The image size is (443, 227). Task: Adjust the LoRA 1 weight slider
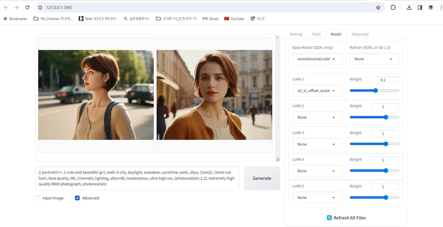tap(374, 90)
